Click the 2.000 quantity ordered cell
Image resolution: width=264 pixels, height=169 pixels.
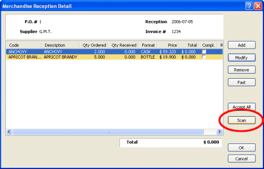pos(99,52)
